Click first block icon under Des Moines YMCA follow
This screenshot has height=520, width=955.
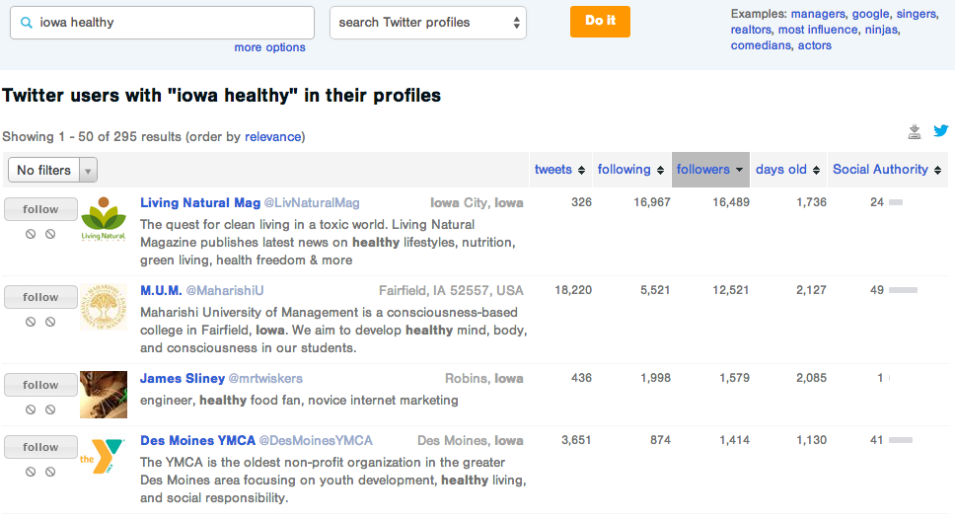click(x=31, y=472)
